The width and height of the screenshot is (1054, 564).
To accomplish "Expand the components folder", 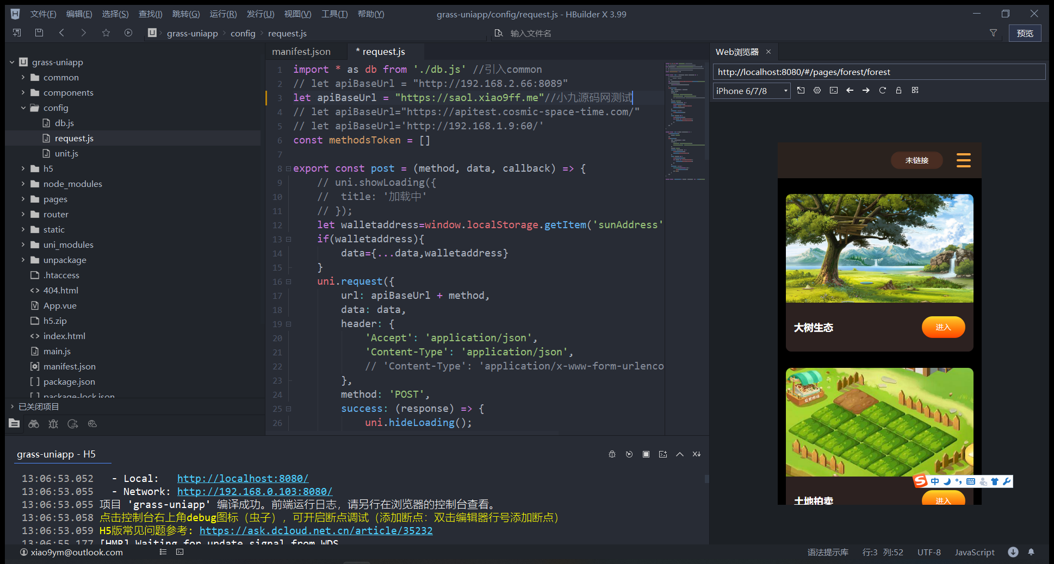I will tap(23, 93).
